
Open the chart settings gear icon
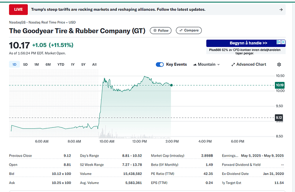(x=279, y=64)
